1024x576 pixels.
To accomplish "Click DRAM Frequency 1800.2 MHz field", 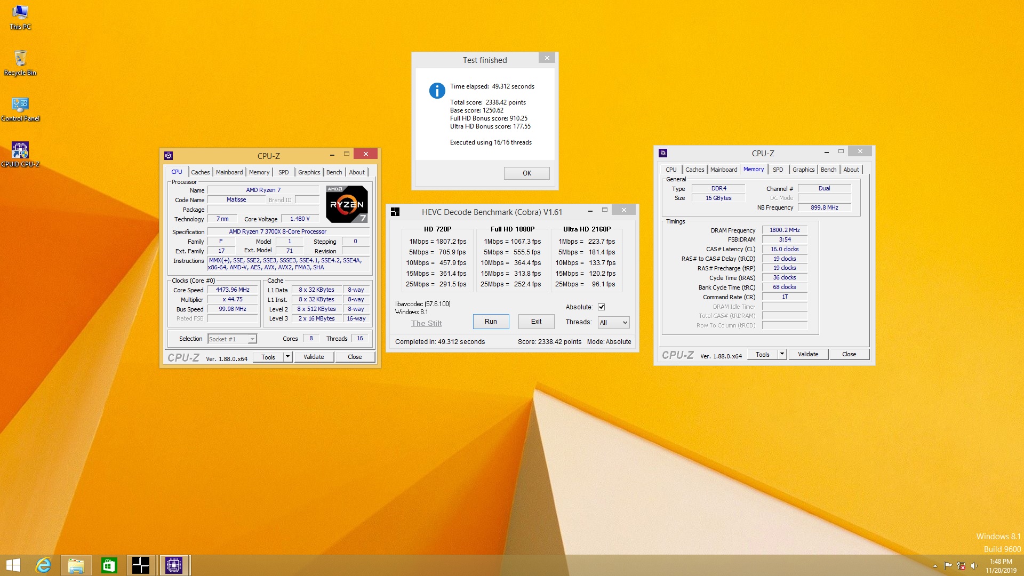I will click(x=785, y=230).
